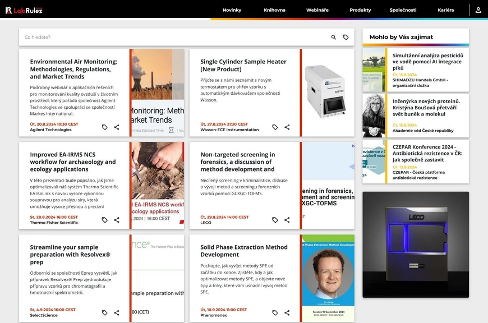This screenshot has width=488, height=323.
Task: Open the CZEPAR Konference 2024 article
Action: (427, 153)
